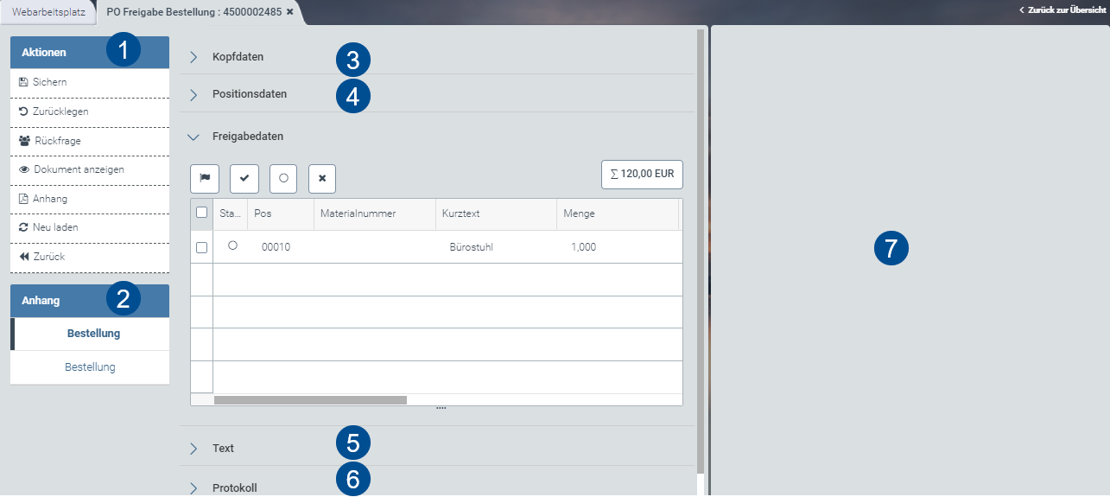
Task: Click Sichern save action
Action: coord(50,82)
